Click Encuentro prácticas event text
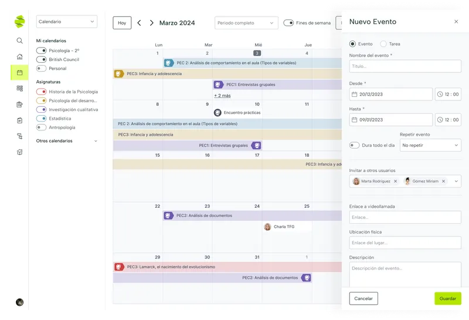The image size is (469, 320). point(242,113)
